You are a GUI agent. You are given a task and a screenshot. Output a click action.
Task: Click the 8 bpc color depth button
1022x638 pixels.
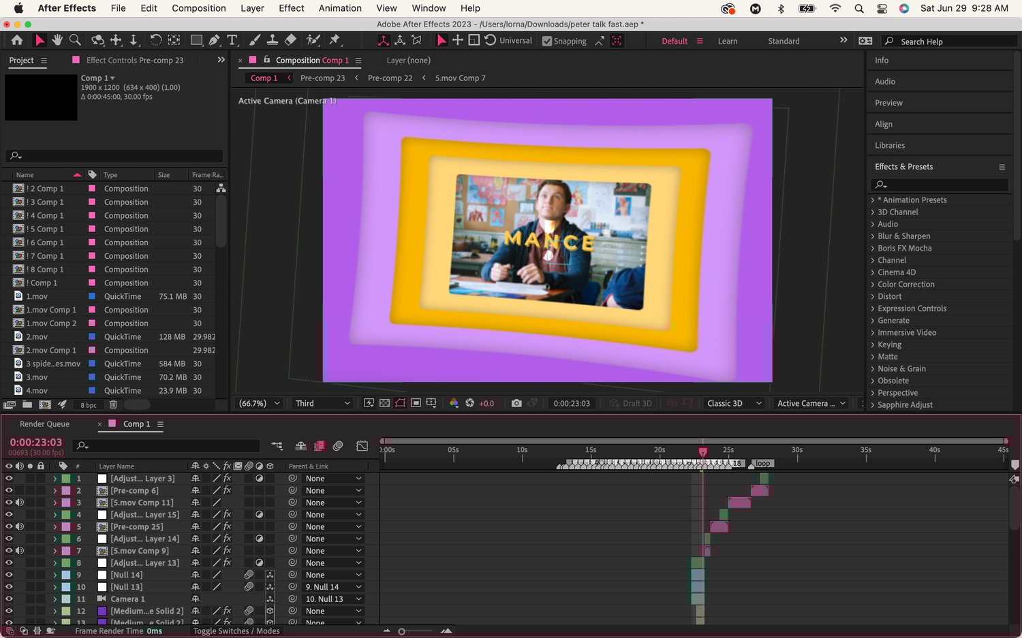pyautogui.click(x=89, y=405)
